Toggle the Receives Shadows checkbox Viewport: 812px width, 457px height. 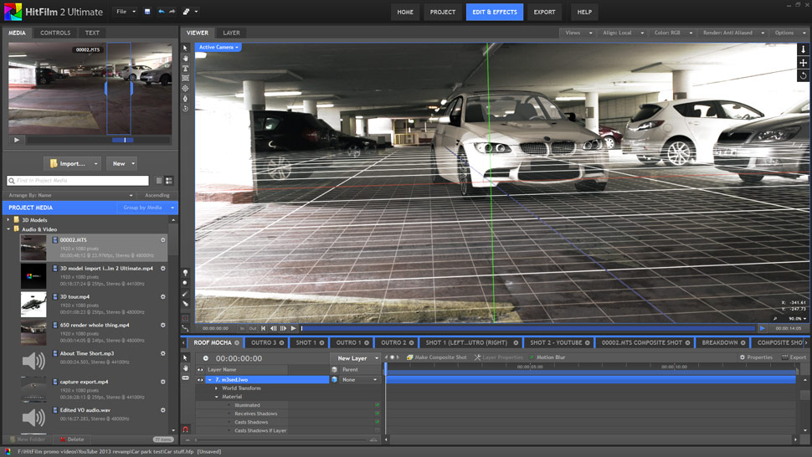[378, 413]
